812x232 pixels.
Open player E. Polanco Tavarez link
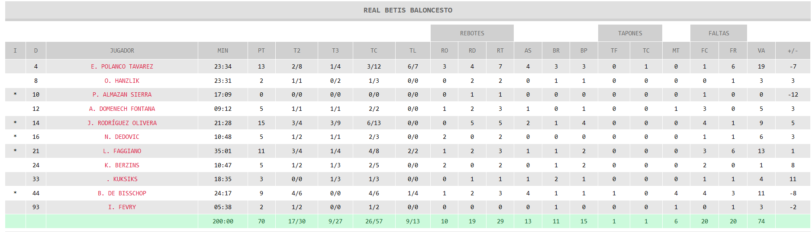(122, 66)
